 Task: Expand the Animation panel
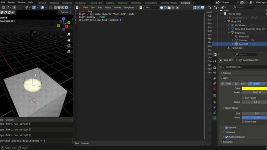[222, 142]
